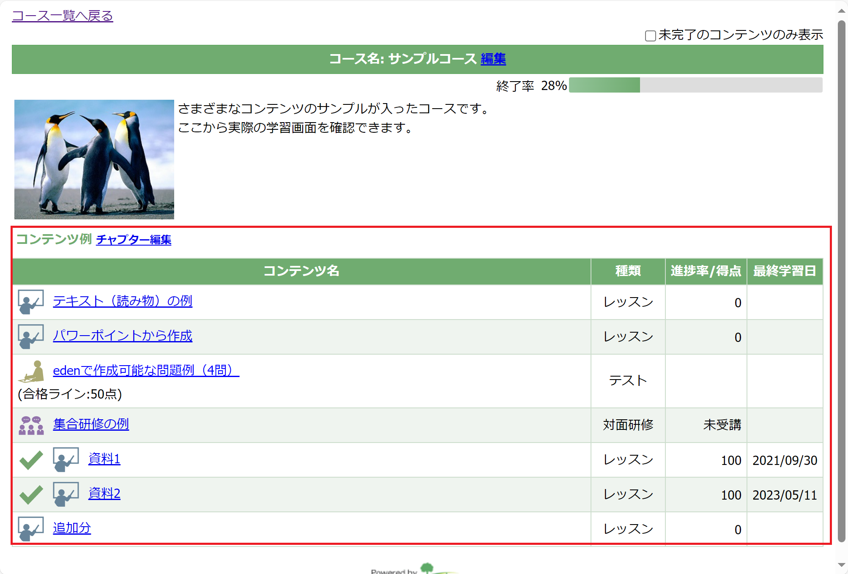Click lesson icon beside 資料1
The width and height of the screenshot is (848, 574).
coord(66,459)
